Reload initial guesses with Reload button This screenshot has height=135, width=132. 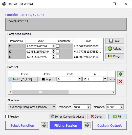click(x=115, y=49)
